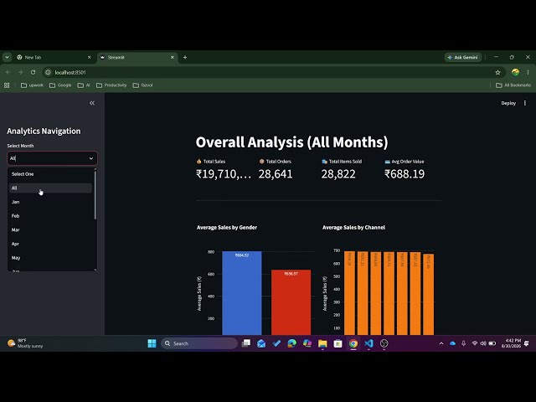Open Visual Studio Code from the taskbar
This screenshot has height=402, width=536.
click(x=368, y=343)
